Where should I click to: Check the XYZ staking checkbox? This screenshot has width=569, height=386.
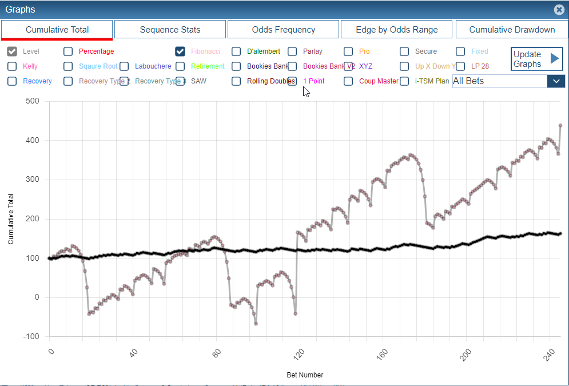tap(348, 66)
